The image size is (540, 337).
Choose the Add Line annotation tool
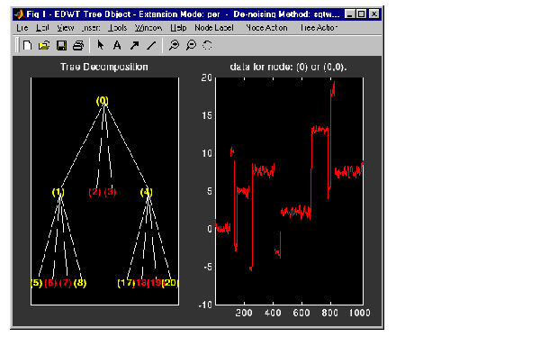point(151,45)
